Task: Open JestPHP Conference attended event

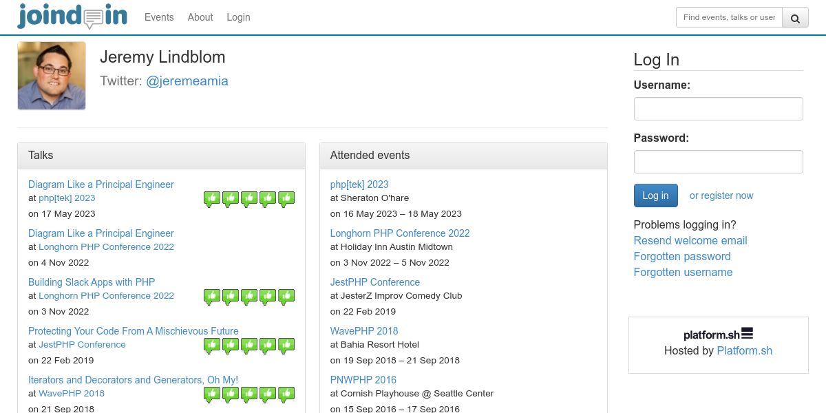Action: coord(375,282)
